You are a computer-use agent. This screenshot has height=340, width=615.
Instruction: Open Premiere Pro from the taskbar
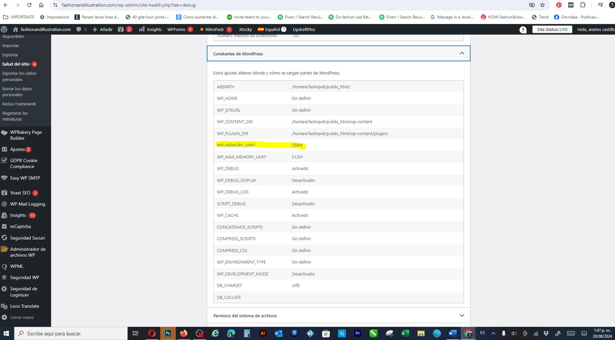(357, 333)
